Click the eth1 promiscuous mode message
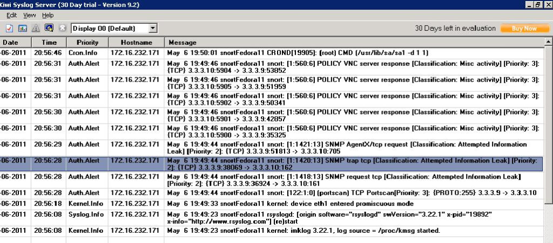This screenshot has height=243, width=553. [354, 204]
